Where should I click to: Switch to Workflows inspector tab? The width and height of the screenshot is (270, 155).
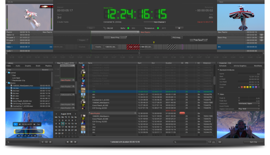[x=258, y=66]
